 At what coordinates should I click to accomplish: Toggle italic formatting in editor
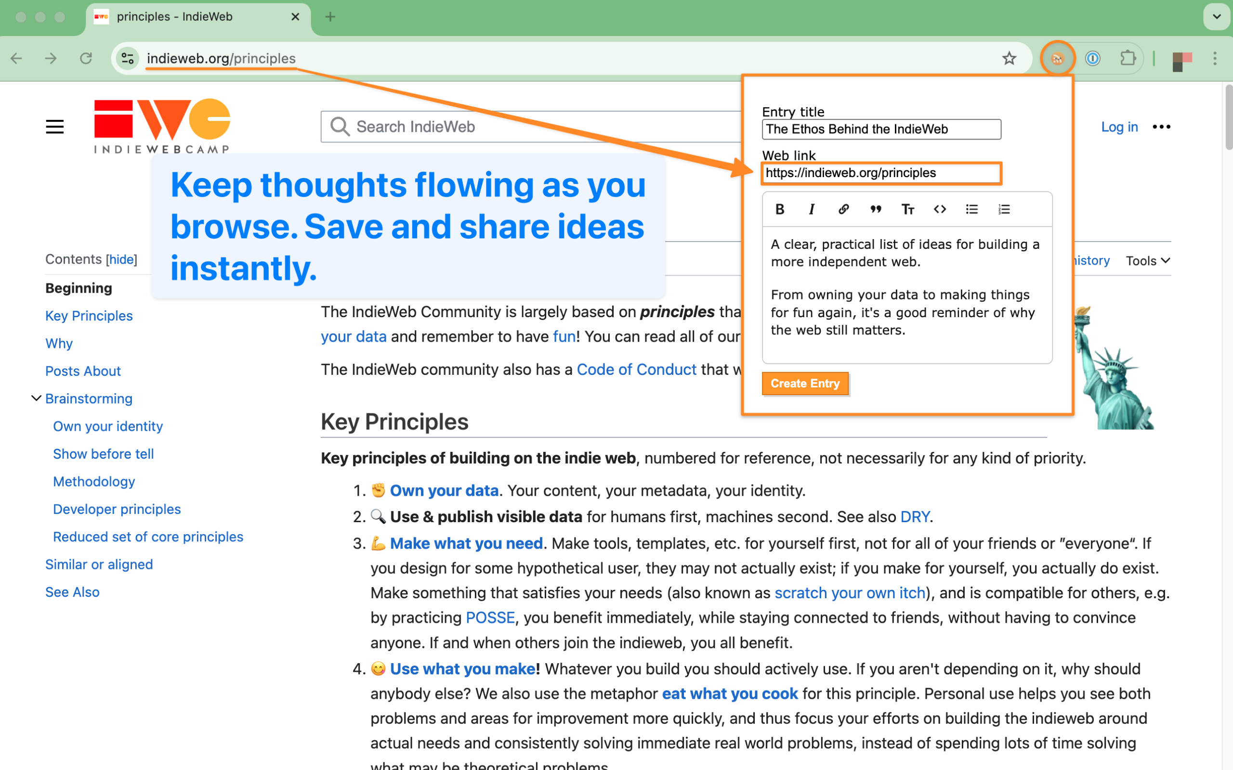coord(812,209)
